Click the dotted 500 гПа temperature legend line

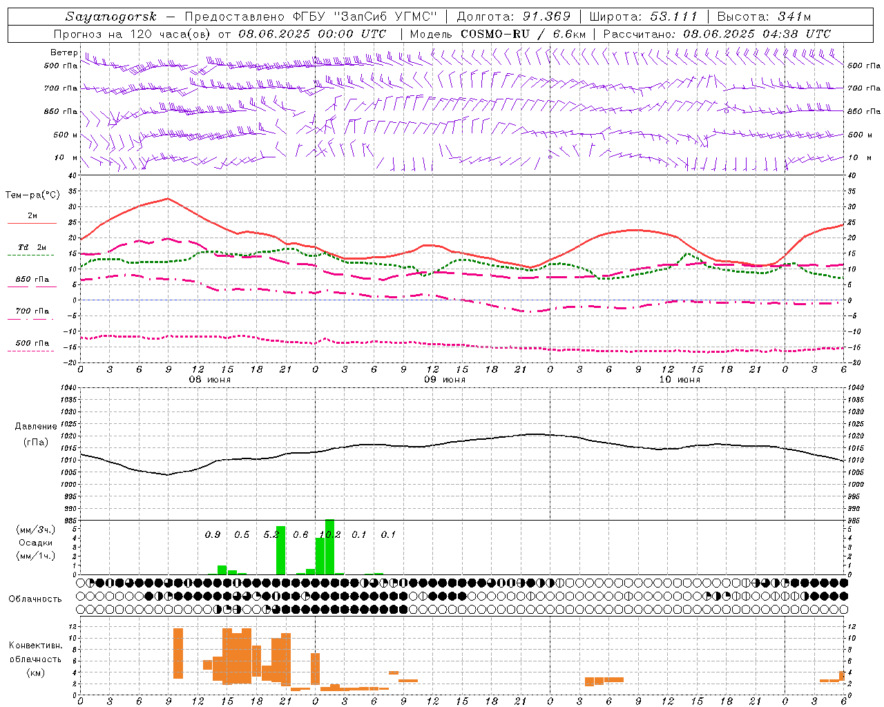tap(31, 351)
